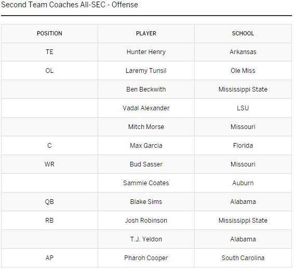
Task: Select Hunter Henry player name
Action: tap(146, 52)
